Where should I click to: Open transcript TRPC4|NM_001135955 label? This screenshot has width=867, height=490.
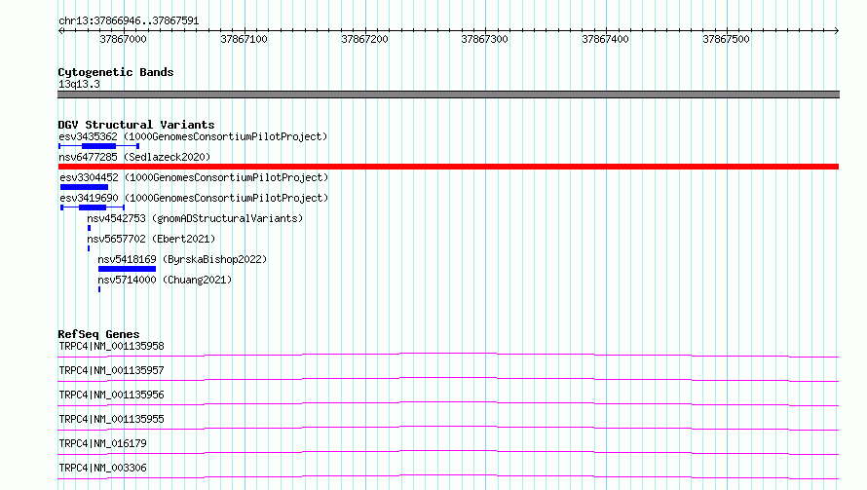click(x=111, y=419)
